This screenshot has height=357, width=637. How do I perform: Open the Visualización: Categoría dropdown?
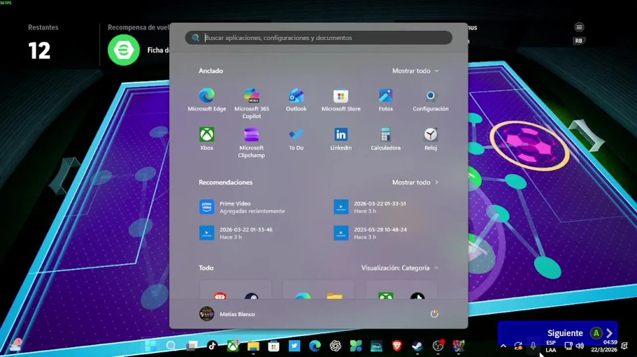[x=400, y=268]
